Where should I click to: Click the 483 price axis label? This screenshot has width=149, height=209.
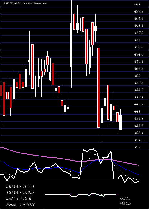pyautogui.click(x=137, y=40)
